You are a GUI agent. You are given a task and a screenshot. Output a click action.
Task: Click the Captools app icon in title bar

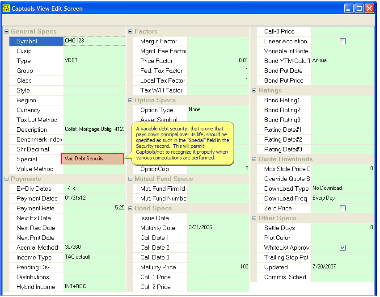pyautogui.click(x=6, y=8)
